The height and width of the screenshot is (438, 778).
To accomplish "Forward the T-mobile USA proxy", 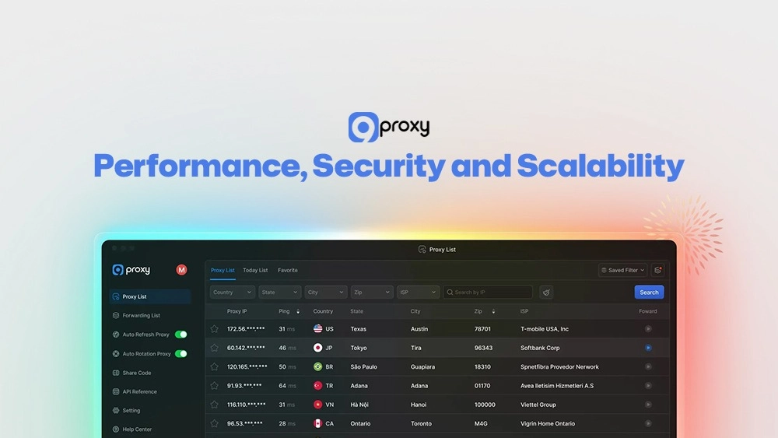I will (x=648, y=329).
